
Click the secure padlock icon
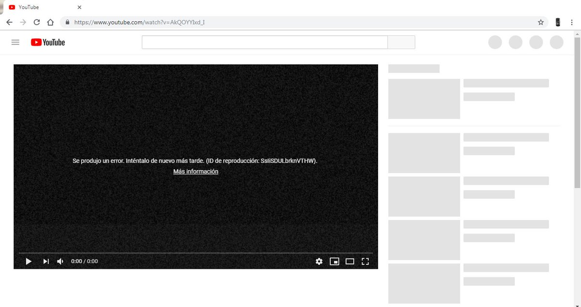pos(67,22)
